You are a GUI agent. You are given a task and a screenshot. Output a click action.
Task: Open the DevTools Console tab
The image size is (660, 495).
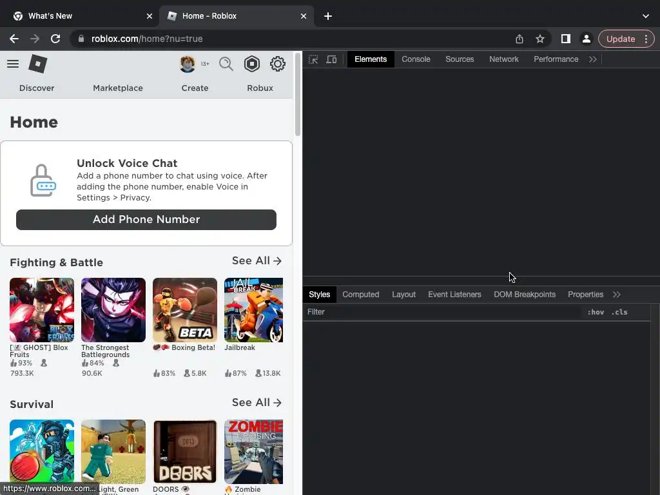click(x=416, y=59)
